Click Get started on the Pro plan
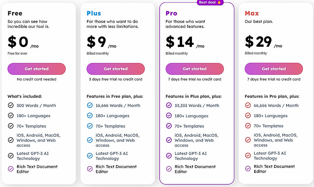314x187 pixels. pos(195,69)
